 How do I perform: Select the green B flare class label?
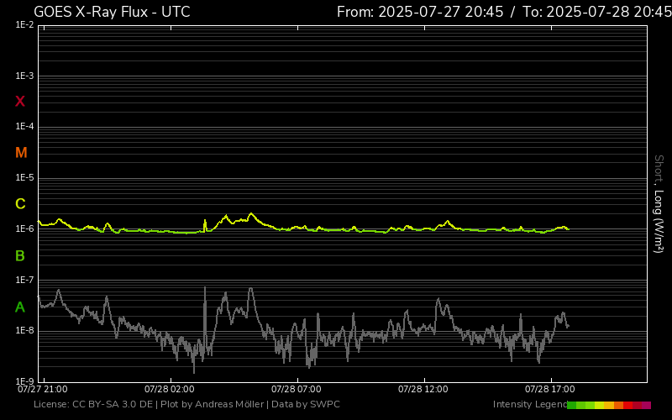coord(20,255)
